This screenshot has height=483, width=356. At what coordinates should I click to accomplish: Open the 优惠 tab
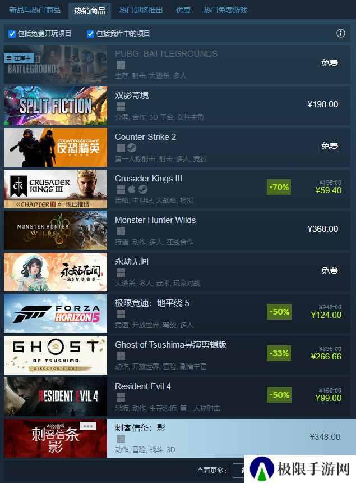183,10
